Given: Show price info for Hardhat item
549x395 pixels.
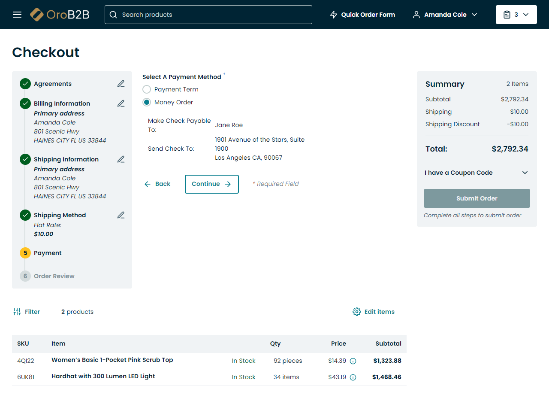Looking at the screenshot, I should click(x=353, y=377).
